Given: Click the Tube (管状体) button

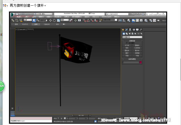Looking at the screenshot, I should 137,50.
